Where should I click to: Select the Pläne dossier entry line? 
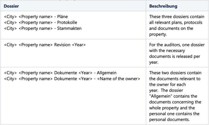tap(36, 17)
